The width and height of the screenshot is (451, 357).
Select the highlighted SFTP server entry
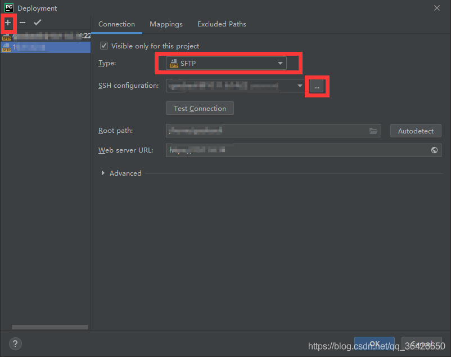46,47
